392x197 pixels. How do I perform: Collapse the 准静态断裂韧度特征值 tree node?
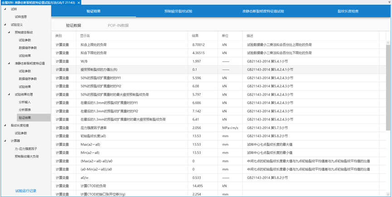point(10,63)
